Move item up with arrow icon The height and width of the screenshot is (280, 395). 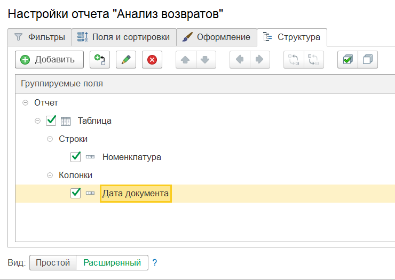186,60
